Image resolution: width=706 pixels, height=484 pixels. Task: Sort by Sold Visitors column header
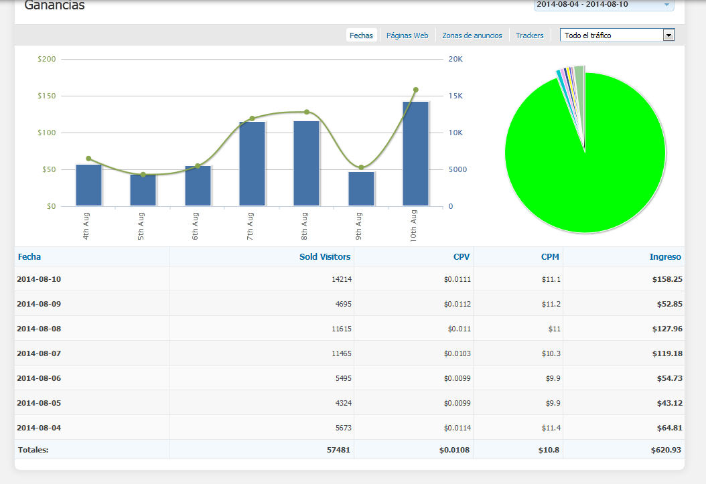[x=325, y=257]
